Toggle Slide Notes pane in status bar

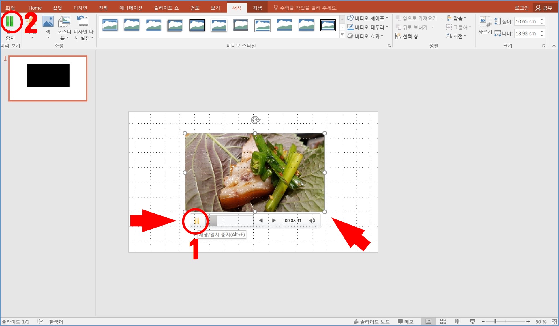pyautogui.click(x=372, y=321)
